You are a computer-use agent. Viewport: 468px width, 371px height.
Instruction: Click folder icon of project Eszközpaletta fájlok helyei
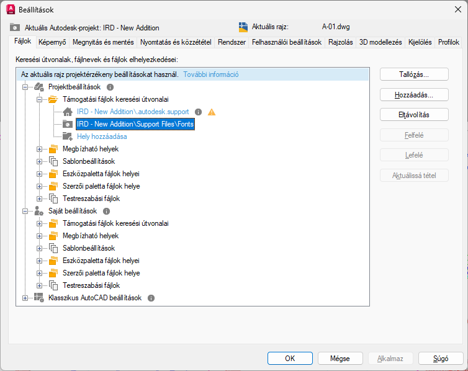click(53, 174)
